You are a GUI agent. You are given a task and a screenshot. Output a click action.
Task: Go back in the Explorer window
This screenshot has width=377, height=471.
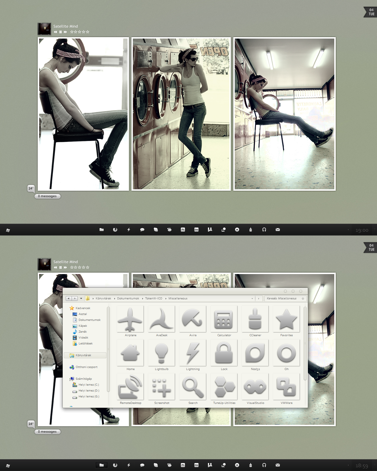tap(69, 298)
